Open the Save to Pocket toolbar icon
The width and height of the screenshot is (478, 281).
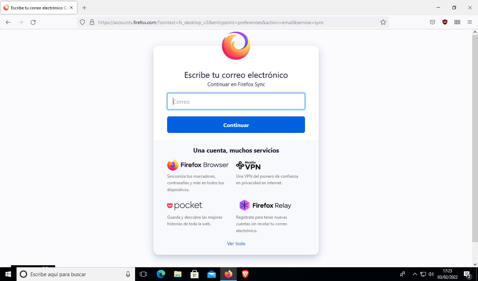click(x=432, y=22)
